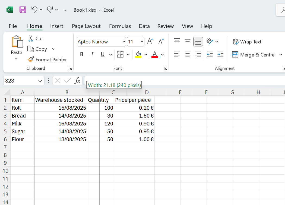The height and width of the screenshot is (205, 285).
Task: Open Font settings dialog launcher
Action: click(x=165, y=68)
